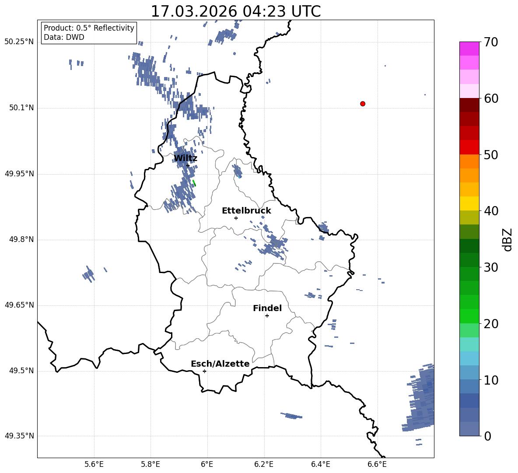Click the Ettelbruck city label
Viewport: 518px width, 473px height.
point(246,211)
